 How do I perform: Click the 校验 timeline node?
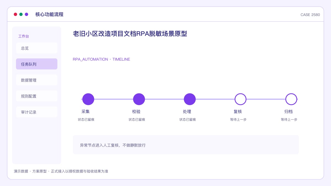pyautogui.click(x=139, y=99)
